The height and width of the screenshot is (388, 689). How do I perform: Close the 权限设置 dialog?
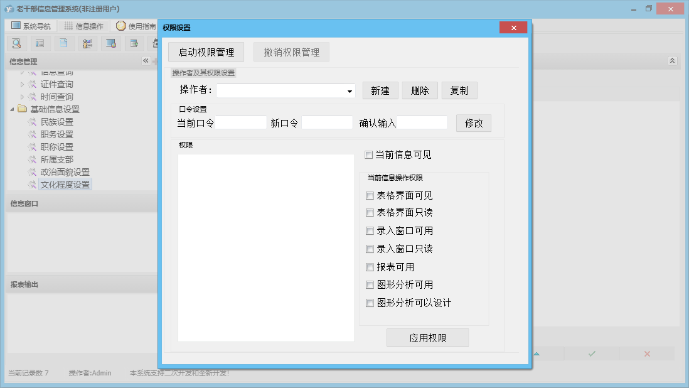click(513, 28)
